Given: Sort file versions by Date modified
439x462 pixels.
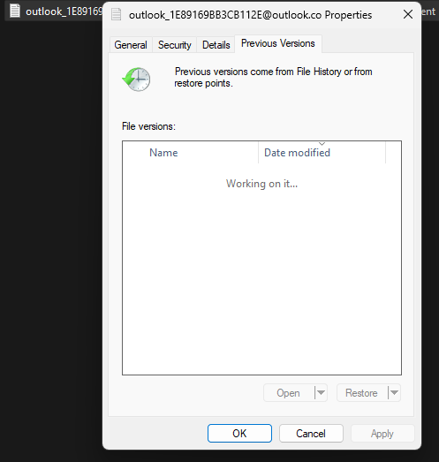Looking at the screenshot, I should (322, 153).
